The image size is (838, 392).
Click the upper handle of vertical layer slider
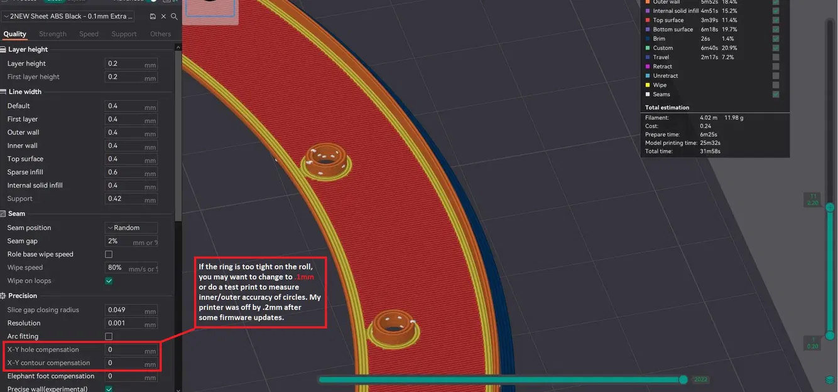click(830, 207)
